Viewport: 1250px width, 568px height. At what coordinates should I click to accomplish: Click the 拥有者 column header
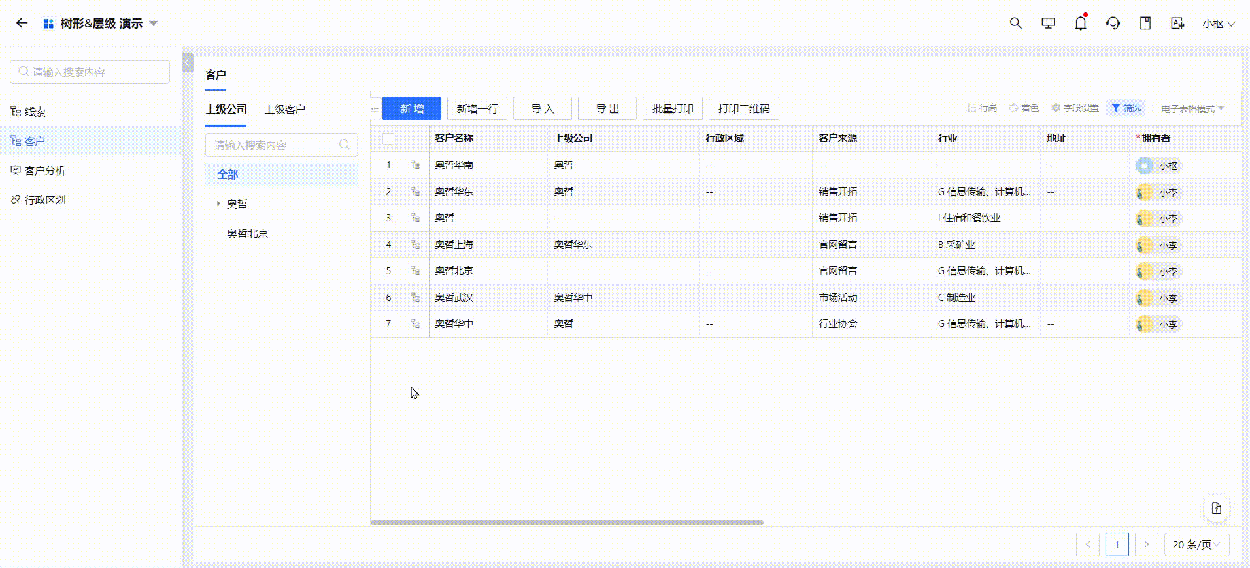tap(1185, 138)
